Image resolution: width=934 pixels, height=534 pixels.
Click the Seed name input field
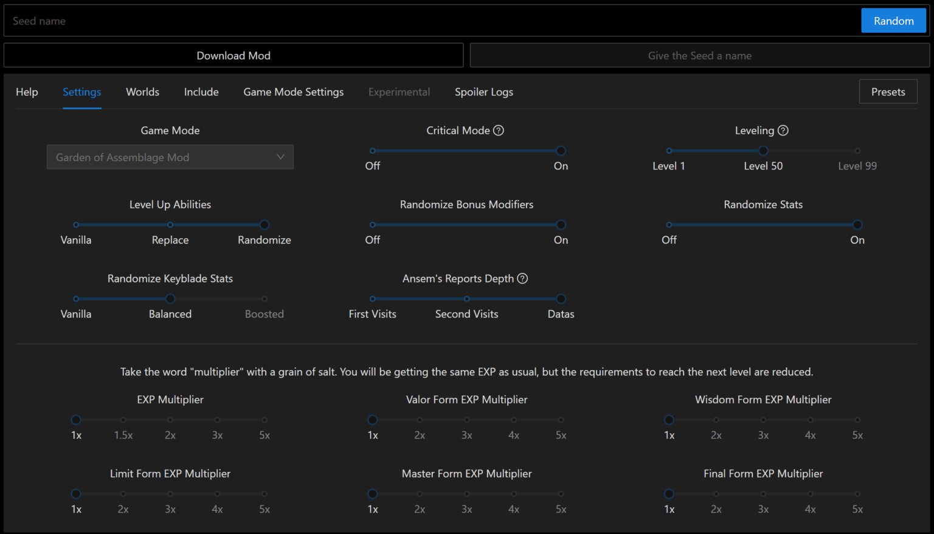click(426, 21)
